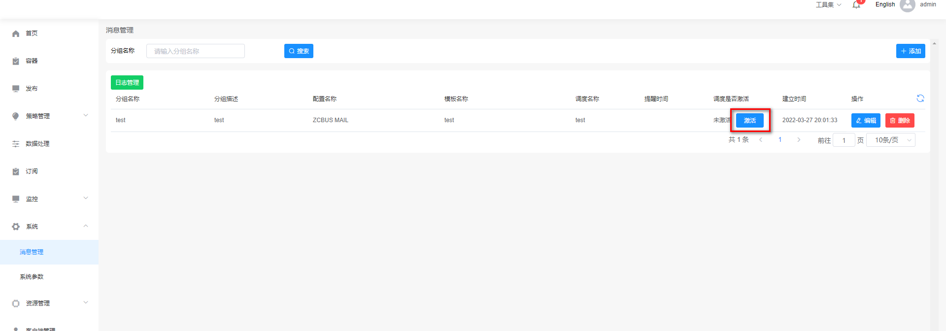Viewport: 946px width, 331px height.
Task: Click the 提醒时间 column header
Action: (656, 99)
